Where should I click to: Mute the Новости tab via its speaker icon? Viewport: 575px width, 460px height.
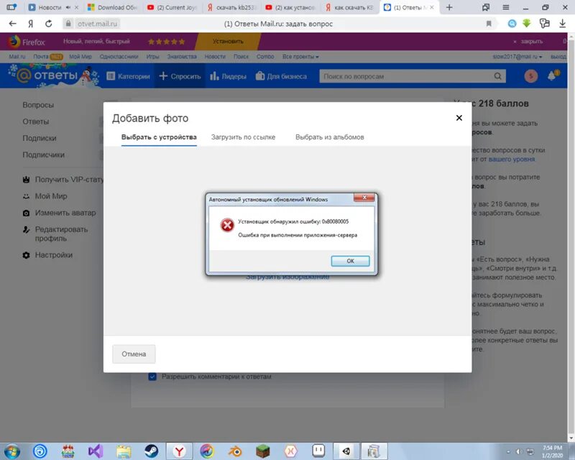pos(68,7)
